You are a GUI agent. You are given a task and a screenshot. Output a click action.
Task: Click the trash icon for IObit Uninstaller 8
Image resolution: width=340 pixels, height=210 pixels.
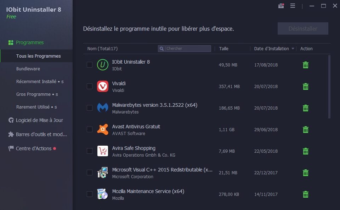pyautogui.click(x=305, y=65)
